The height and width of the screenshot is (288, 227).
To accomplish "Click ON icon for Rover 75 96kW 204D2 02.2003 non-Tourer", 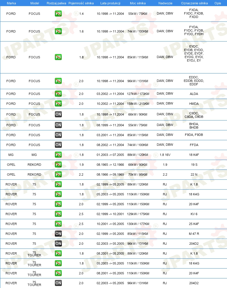I will tap(58, 244).
